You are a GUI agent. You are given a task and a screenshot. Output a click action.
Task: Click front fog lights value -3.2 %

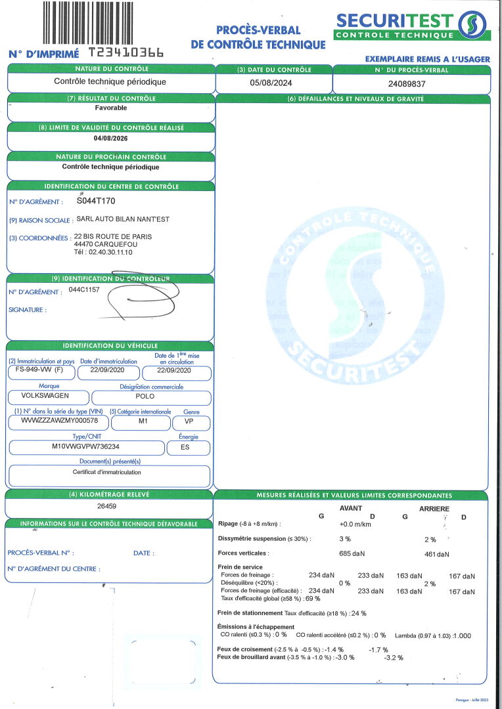pos(394,658)
